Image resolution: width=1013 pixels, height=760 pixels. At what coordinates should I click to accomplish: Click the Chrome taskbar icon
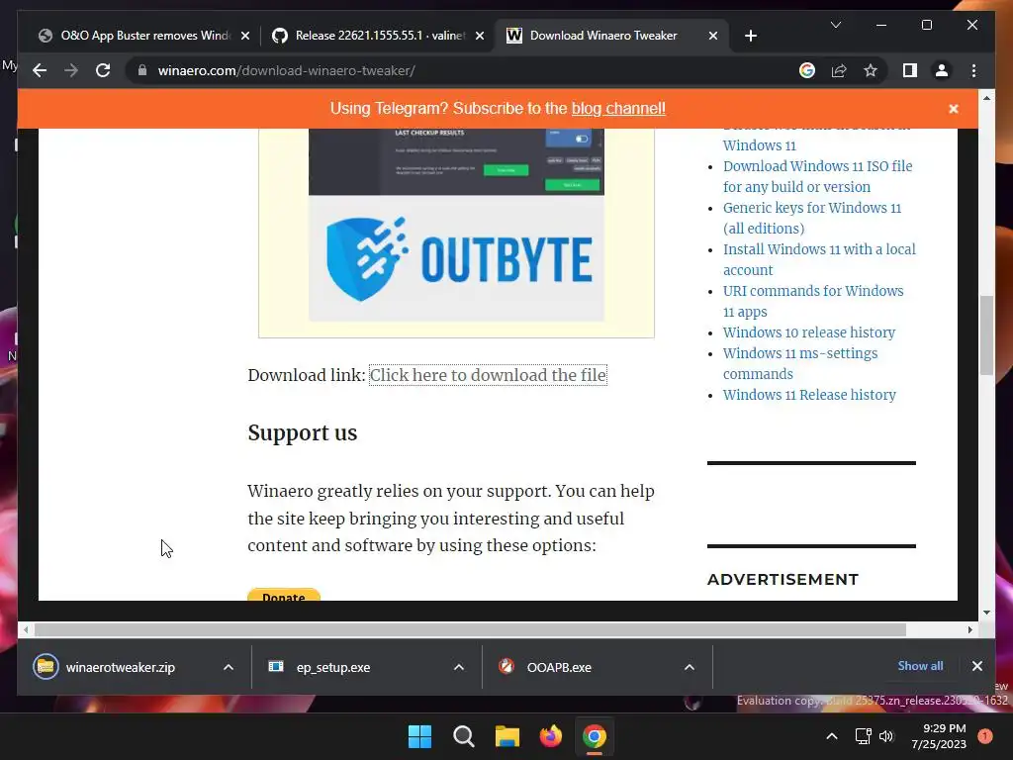point(595,736)
